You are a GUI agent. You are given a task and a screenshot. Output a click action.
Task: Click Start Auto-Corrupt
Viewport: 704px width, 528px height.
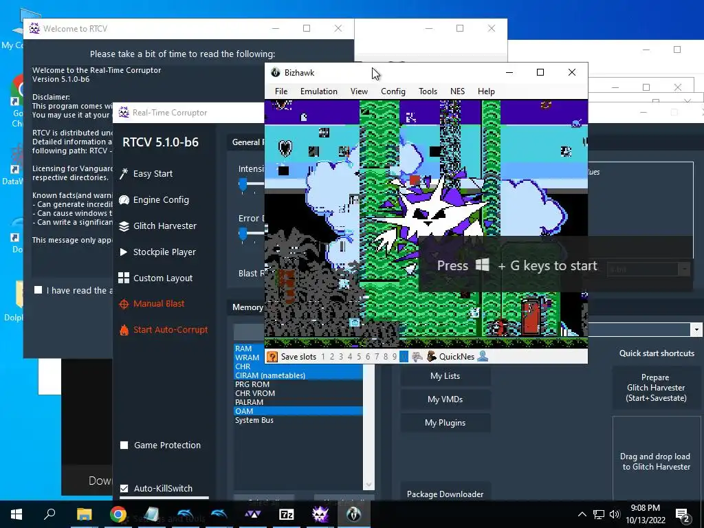(164, 329)
